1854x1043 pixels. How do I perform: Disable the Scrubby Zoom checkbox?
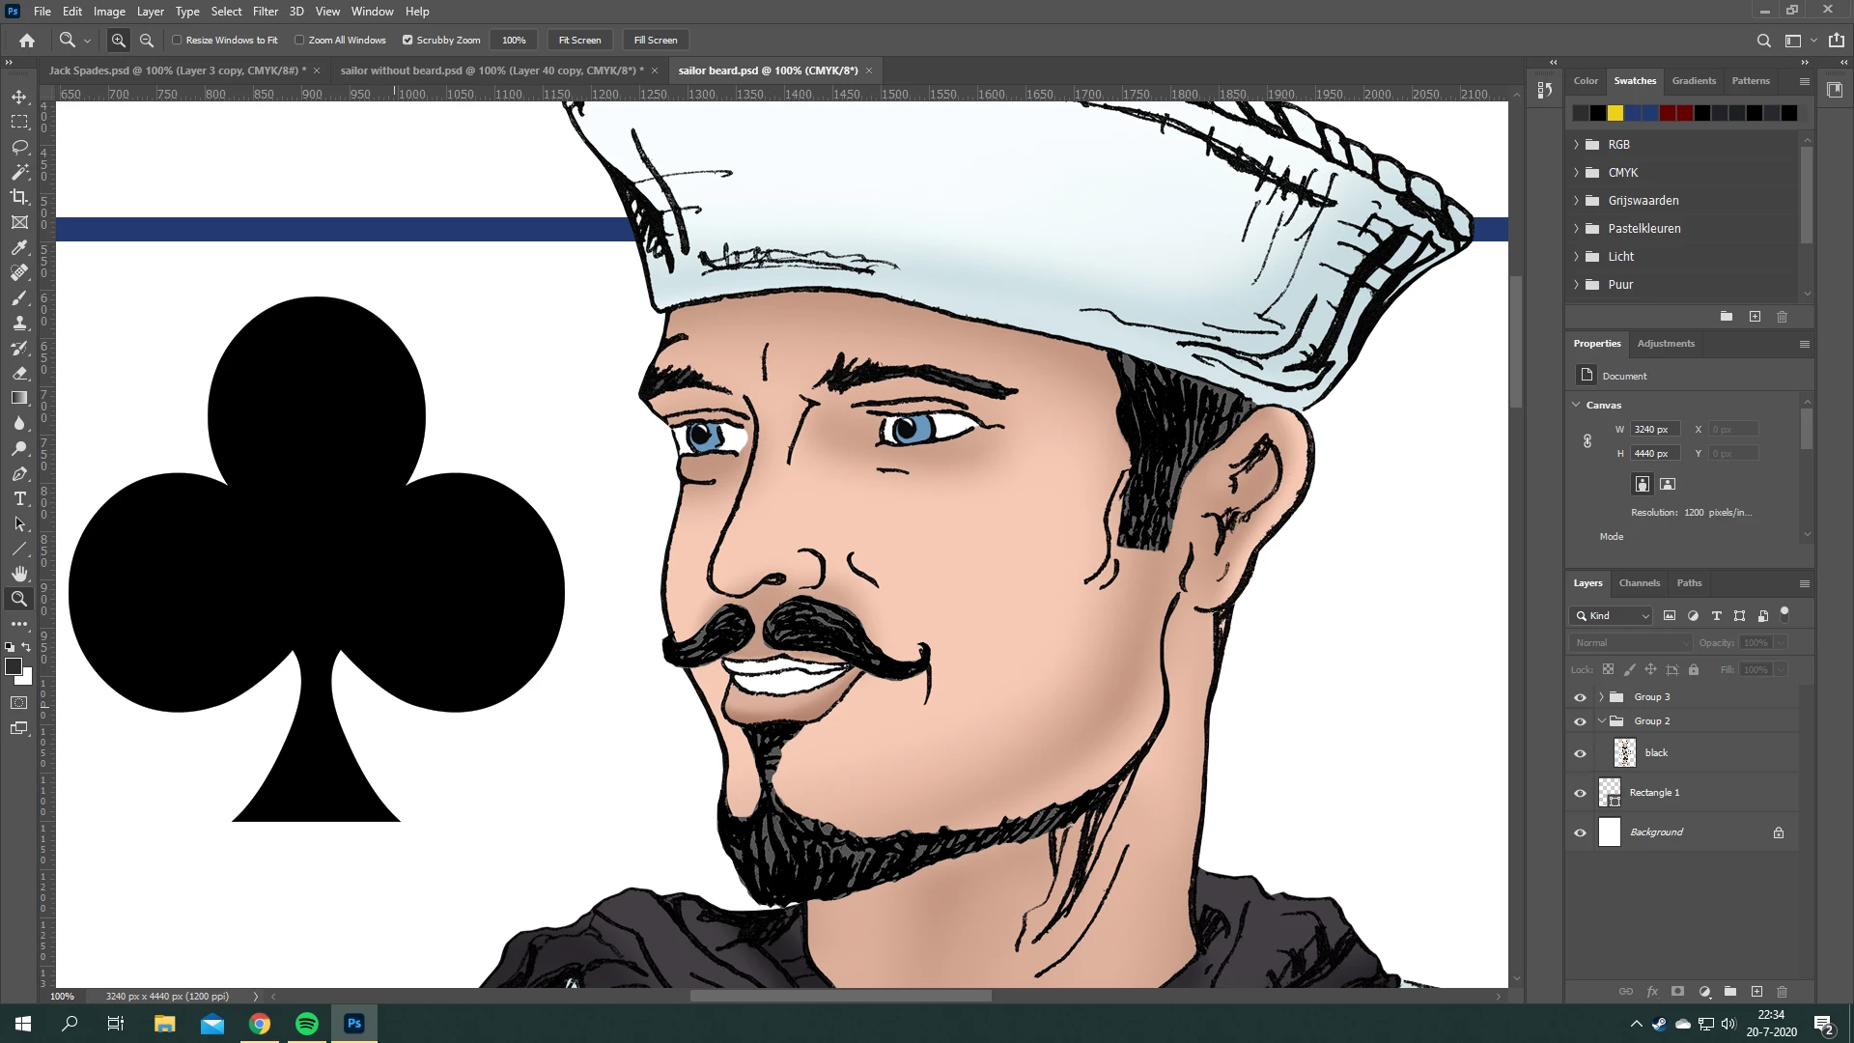point(407,41)
